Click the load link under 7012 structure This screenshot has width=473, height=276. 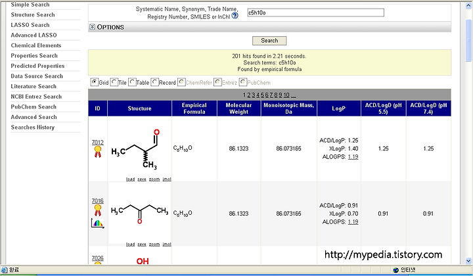[x=130, y=179]
